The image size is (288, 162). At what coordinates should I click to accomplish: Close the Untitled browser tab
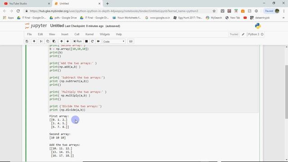tap(99, 4)
